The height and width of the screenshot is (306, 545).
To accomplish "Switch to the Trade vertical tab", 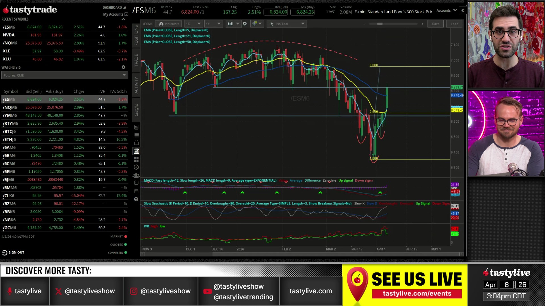I will coord(136,60).
